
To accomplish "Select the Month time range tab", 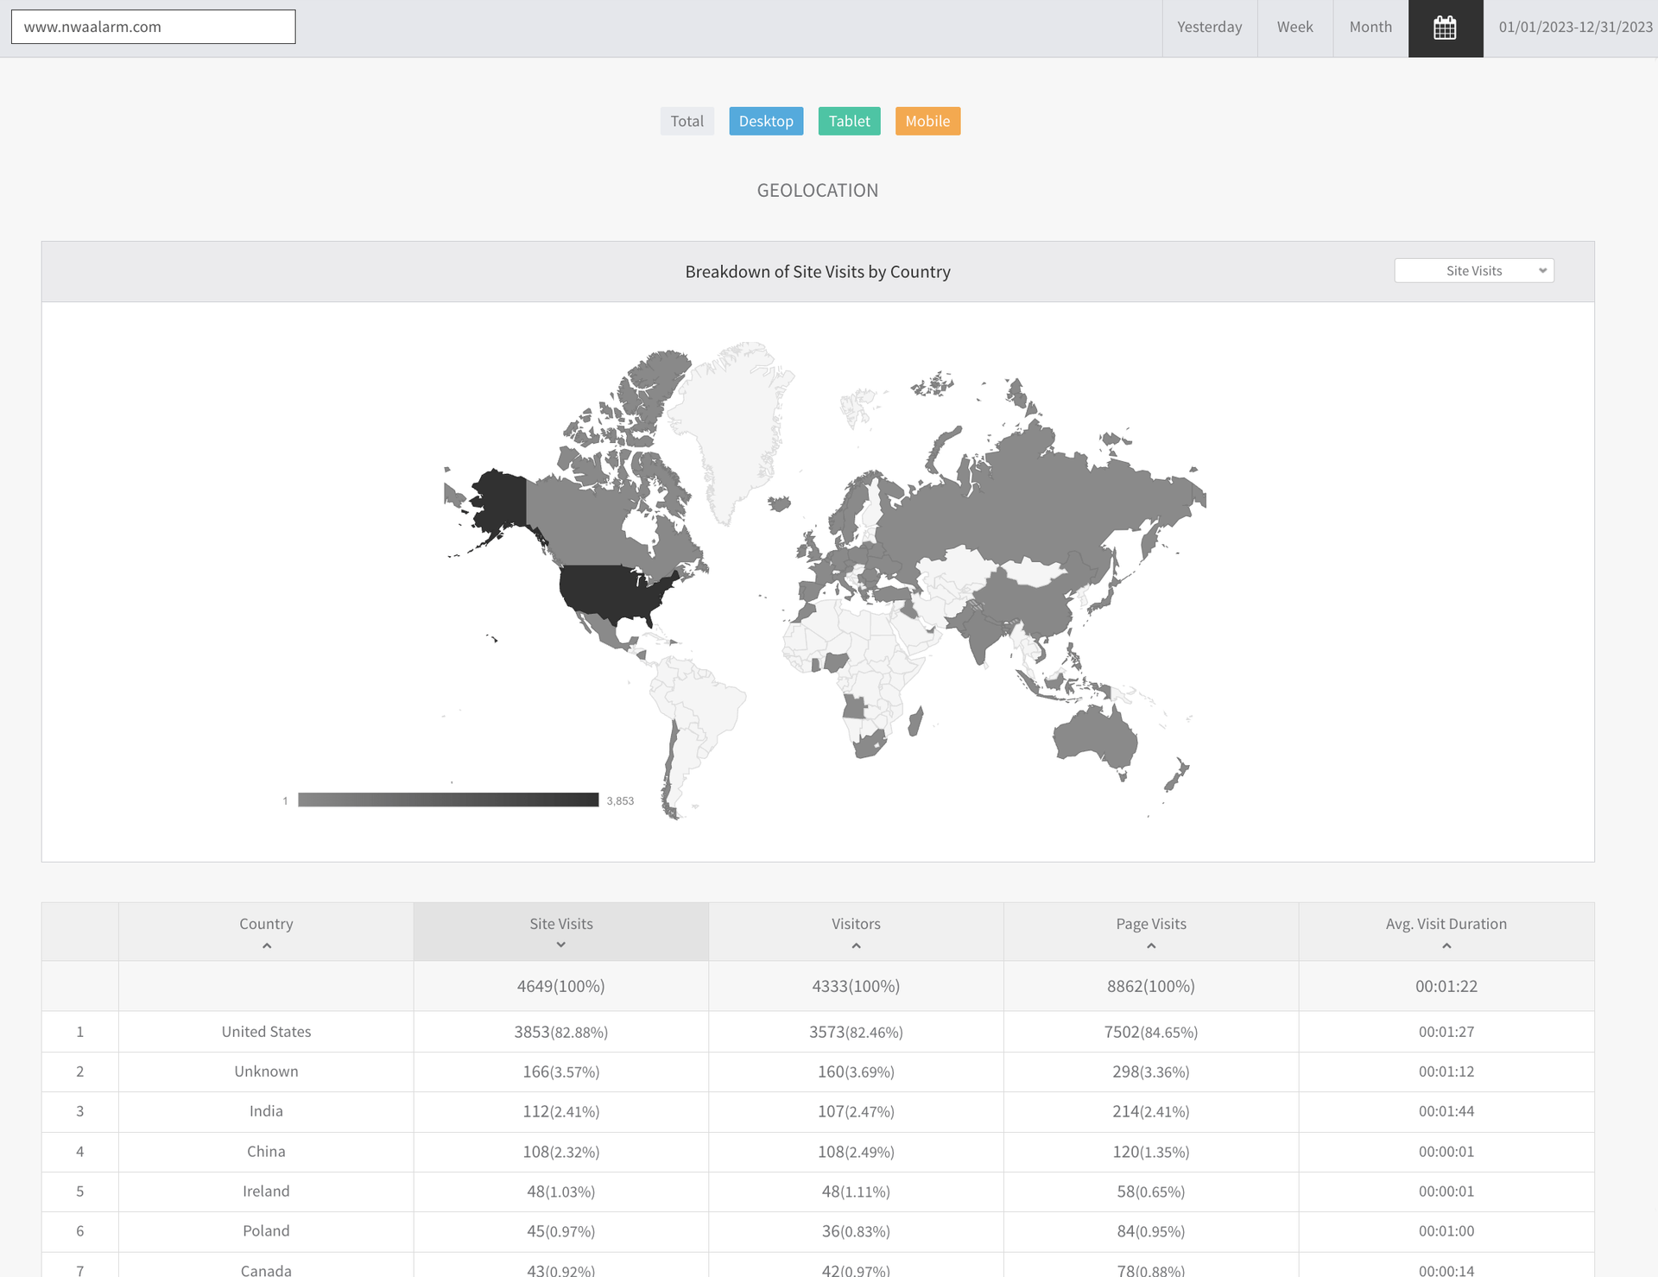I will pos(1370,28).
